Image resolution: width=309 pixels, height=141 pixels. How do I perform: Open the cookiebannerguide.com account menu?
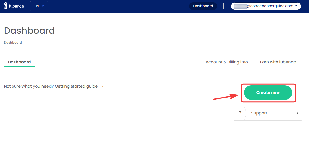[x=266, y=6]
